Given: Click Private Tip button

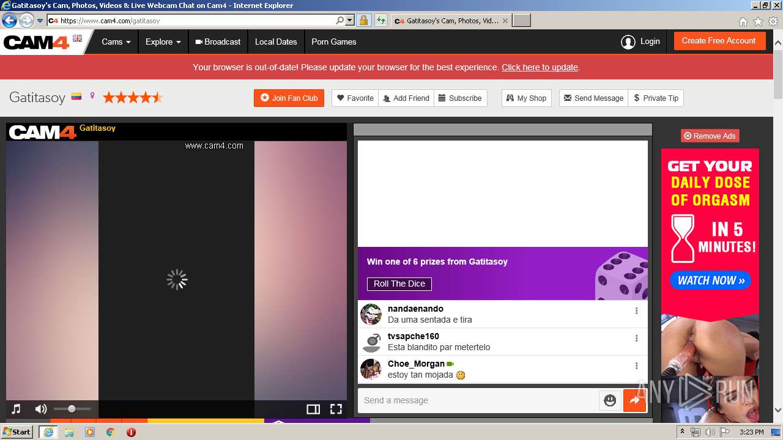Looking at the screenshot, I should pyautogui.click(x=656, y=98).
